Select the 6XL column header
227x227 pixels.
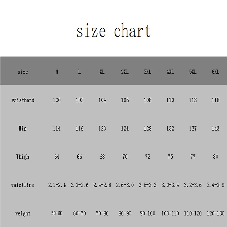click(x=215, y=72)
